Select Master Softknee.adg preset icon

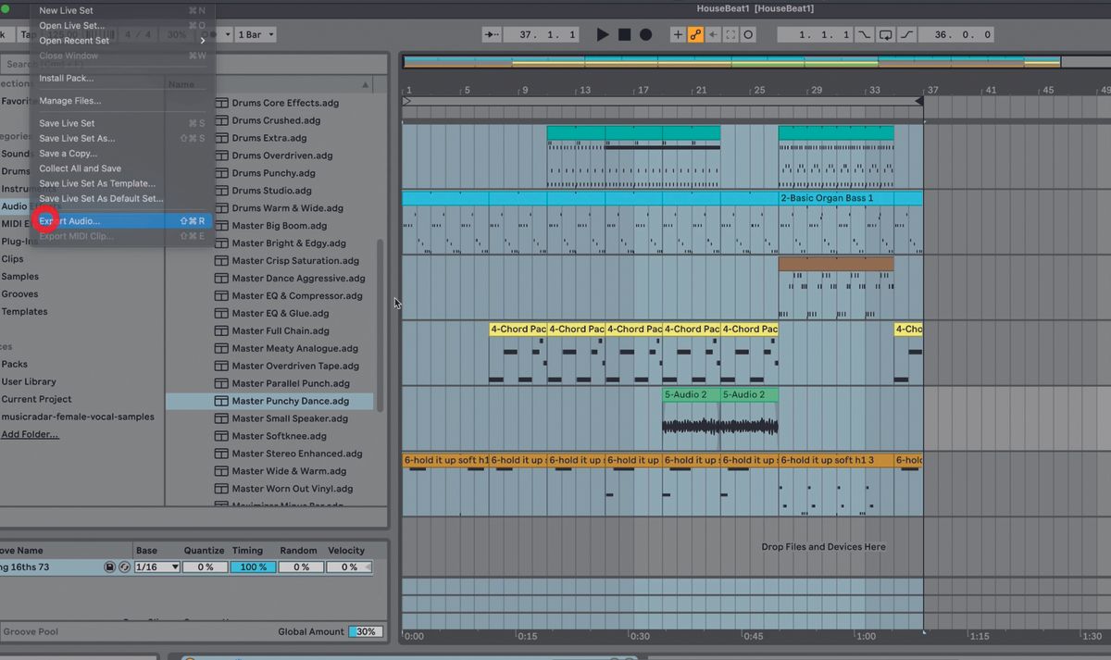pyautogui.click(x=221, y=436)
